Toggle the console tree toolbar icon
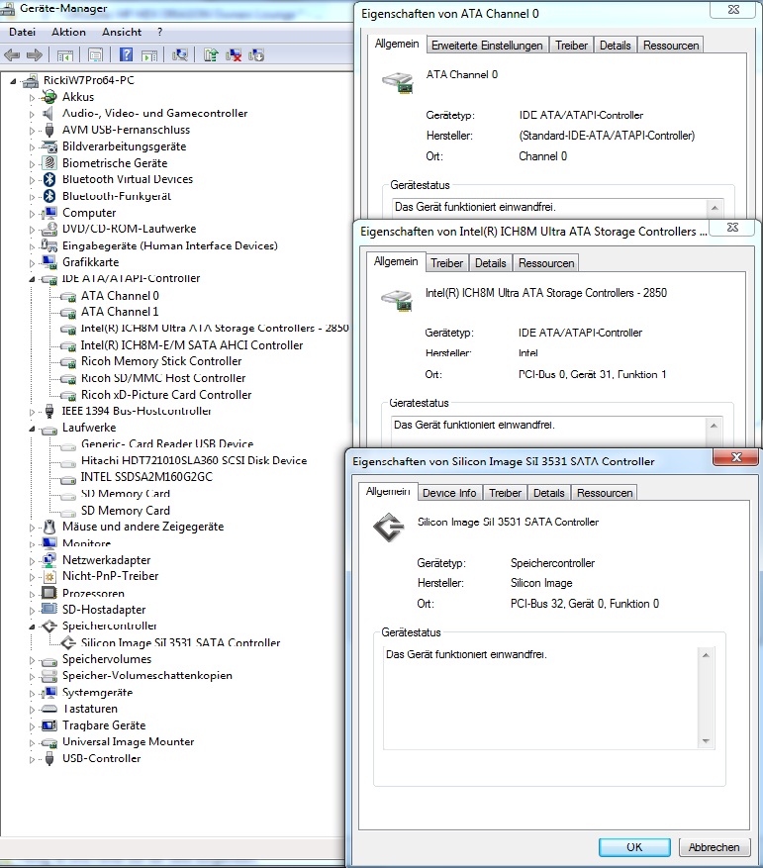The image size is (763, 868). coord(64,55)
